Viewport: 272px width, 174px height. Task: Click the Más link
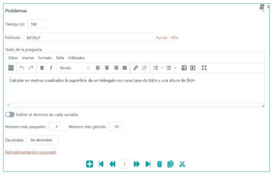click(175, 37)
